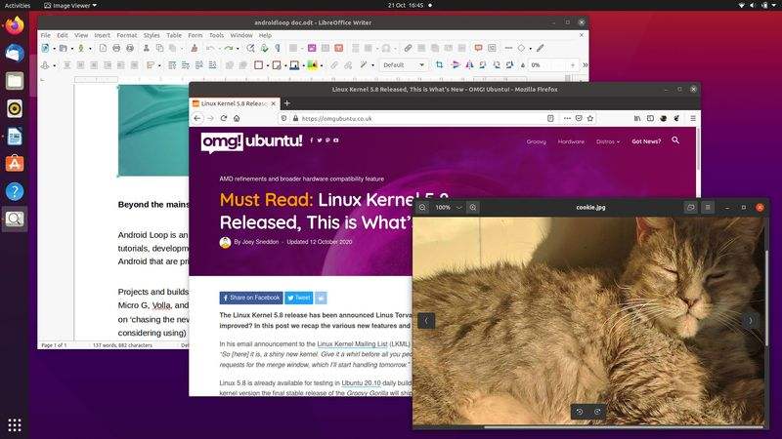Go to next image in viewer
The image size is (782, 439).
[x=750, y=321]
